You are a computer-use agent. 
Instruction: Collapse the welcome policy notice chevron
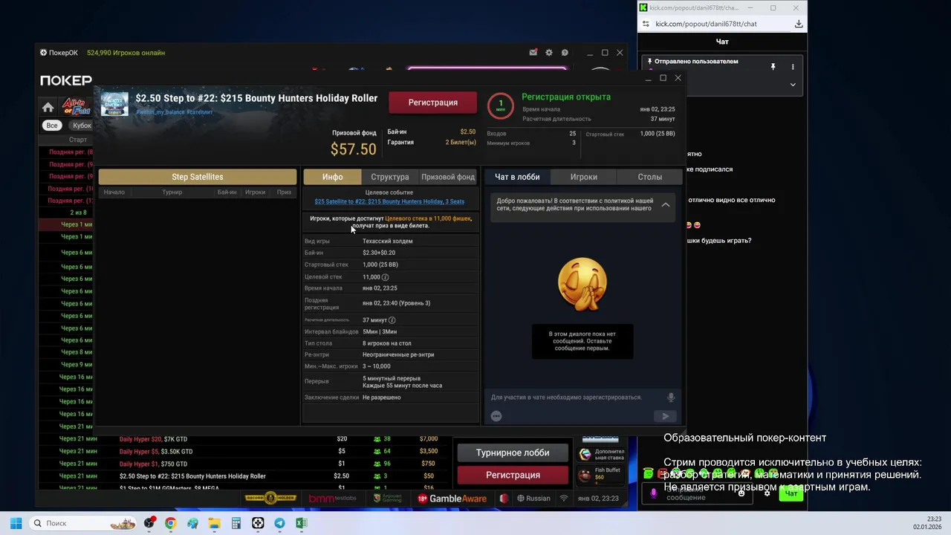pyautogui.click(x=666, y=204)
